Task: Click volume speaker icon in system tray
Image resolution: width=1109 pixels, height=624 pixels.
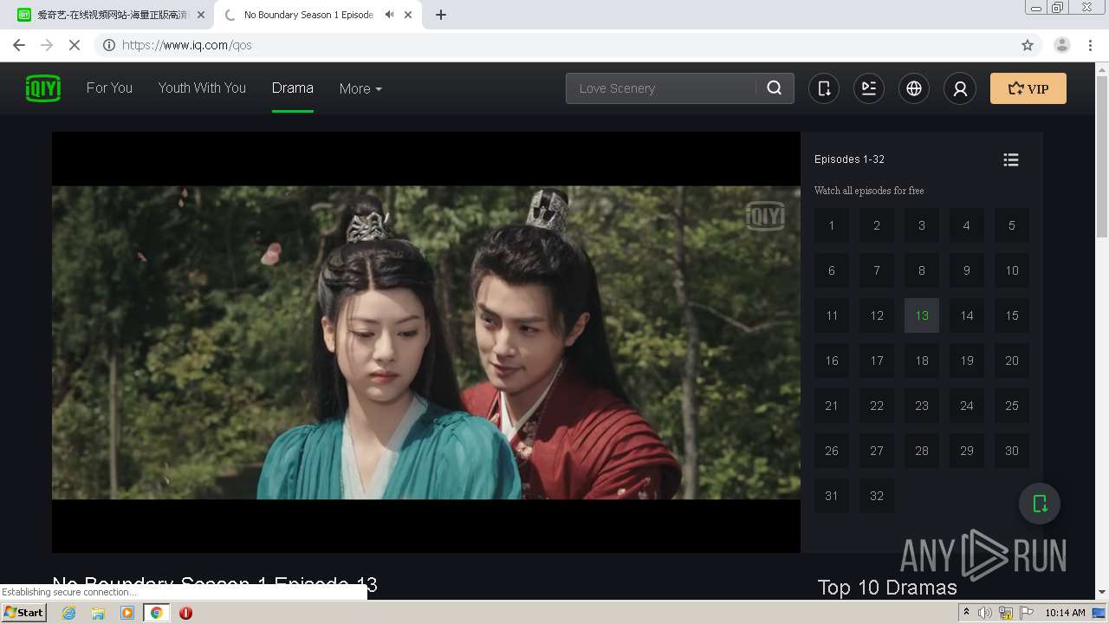Action: click(x=985, y=613)
